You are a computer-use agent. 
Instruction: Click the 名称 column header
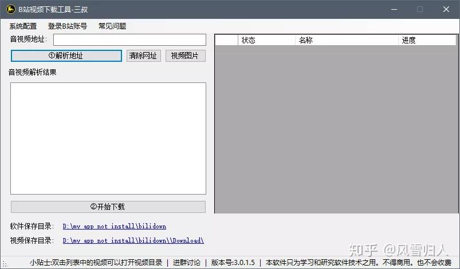(x=347, y=40)
